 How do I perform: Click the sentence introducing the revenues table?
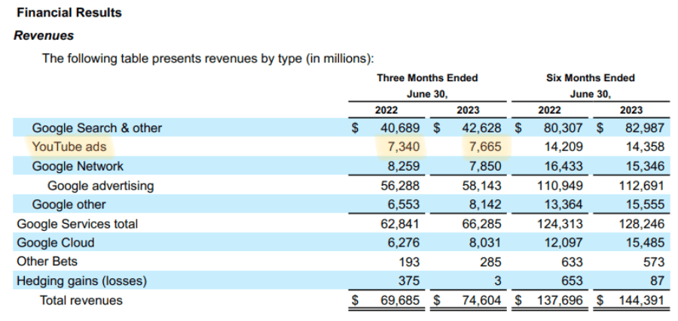point(208,59)
